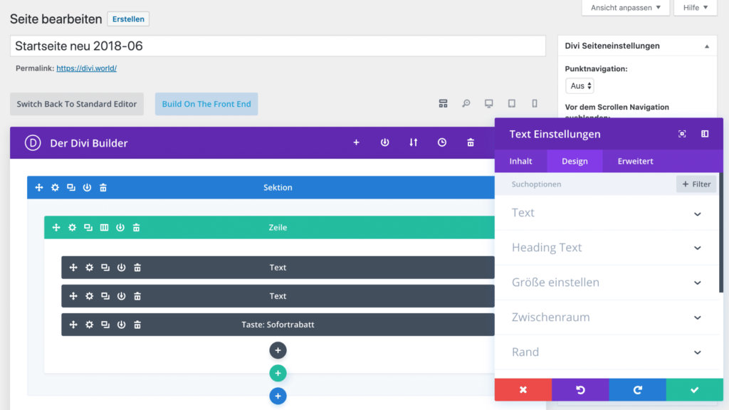Click Suchoptionen search field
The width and height of the screenshot is (729, 410).
[585, 184]
